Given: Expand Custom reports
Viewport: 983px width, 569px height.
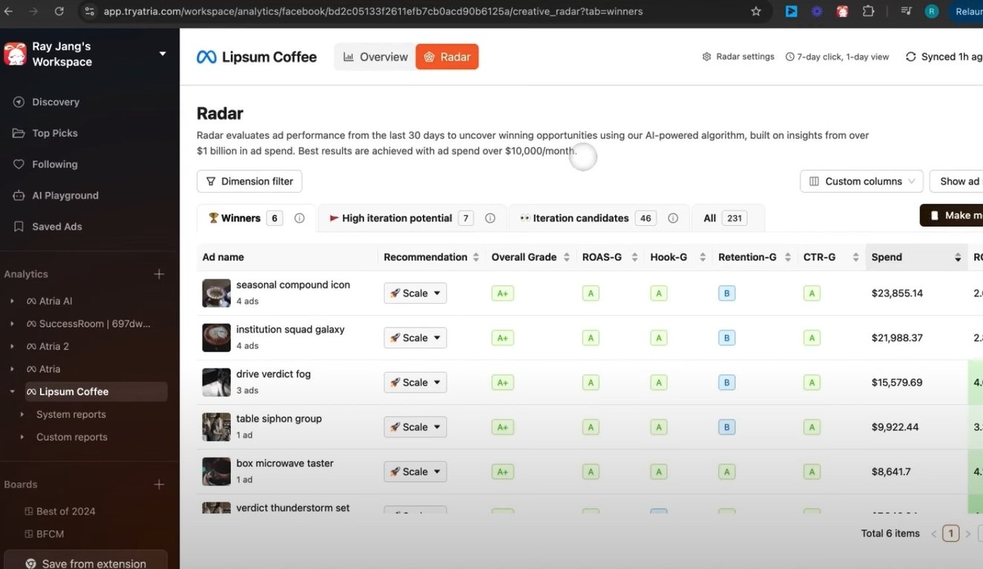Looking at the screenshot, I should tap(22, 437).
